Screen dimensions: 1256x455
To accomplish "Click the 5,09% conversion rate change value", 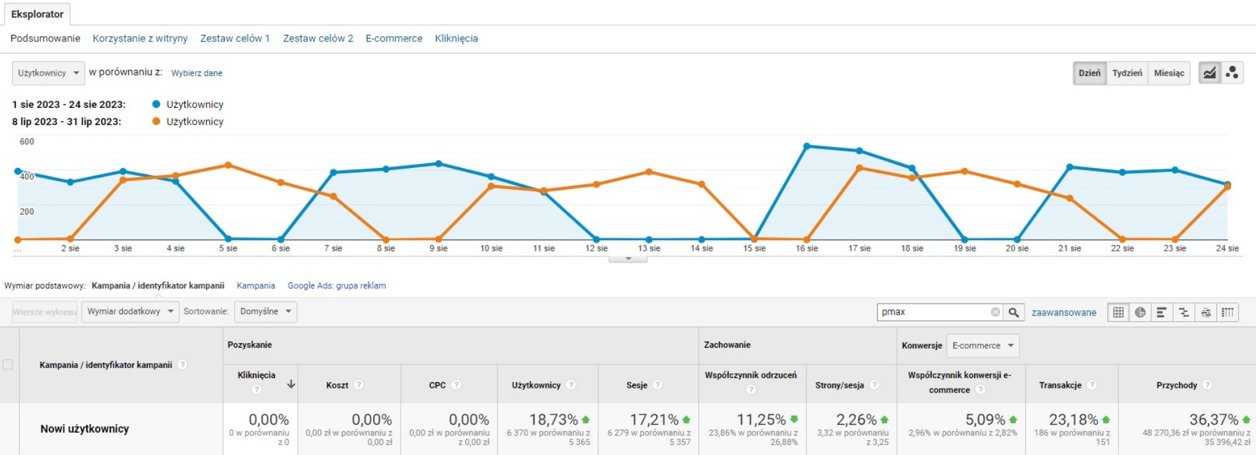I will [985, 419].
